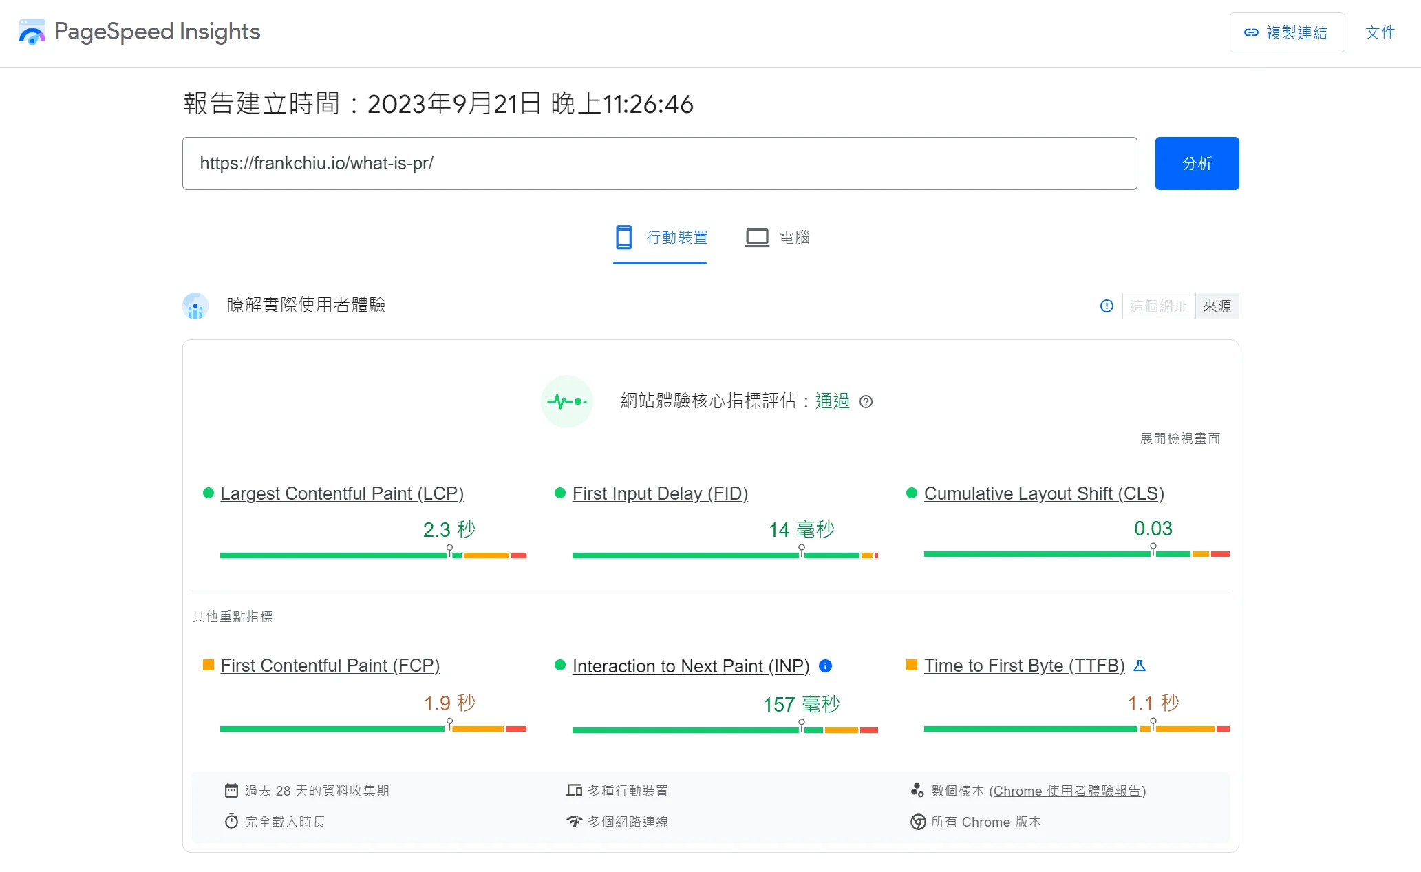Viewport: 1421px width, 872px height.
Task: Click the blue info icon beside INP
Action: (826, 666)
